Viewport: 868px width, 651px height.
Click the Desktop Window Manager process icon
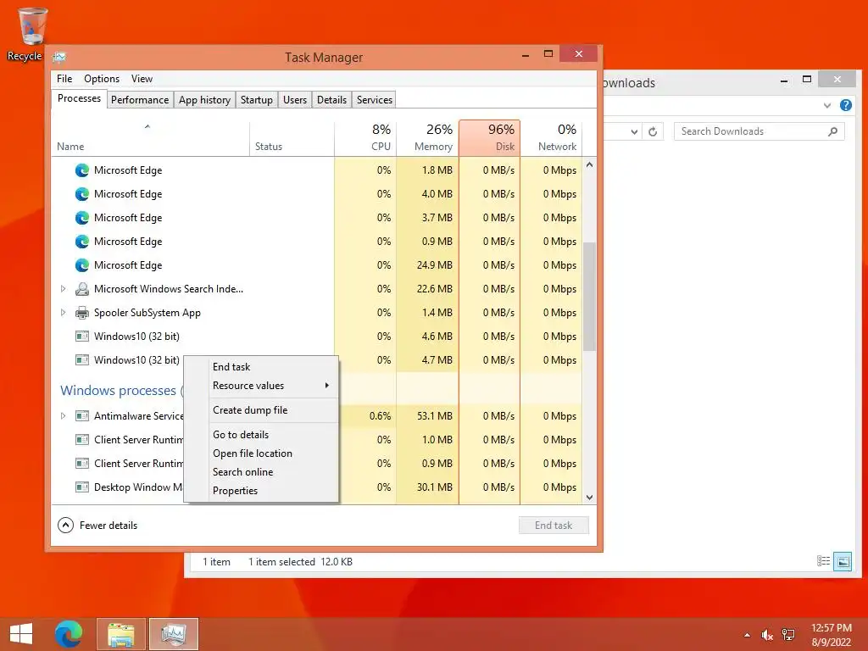click(x=82, y=487)
